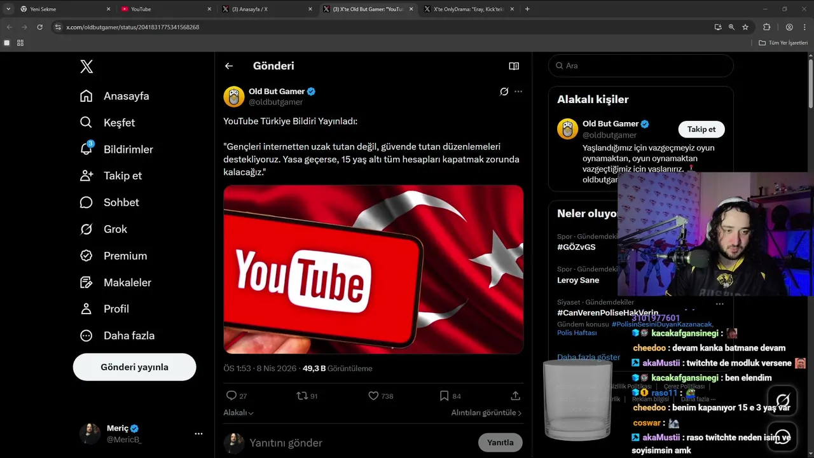This screenshot has width=814, height=458.
Task: Open the apps grid bookmark icon
Action: 20,43
